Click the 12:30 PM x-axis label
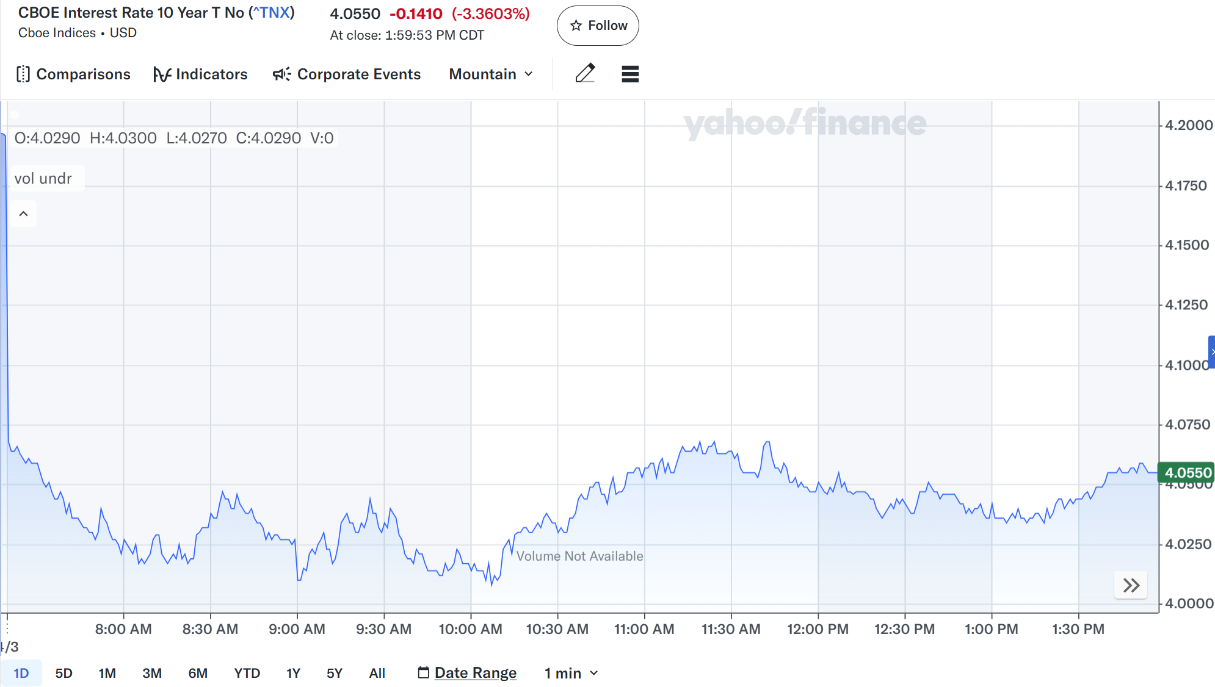The image size is (1215, 687). [904, 629]
